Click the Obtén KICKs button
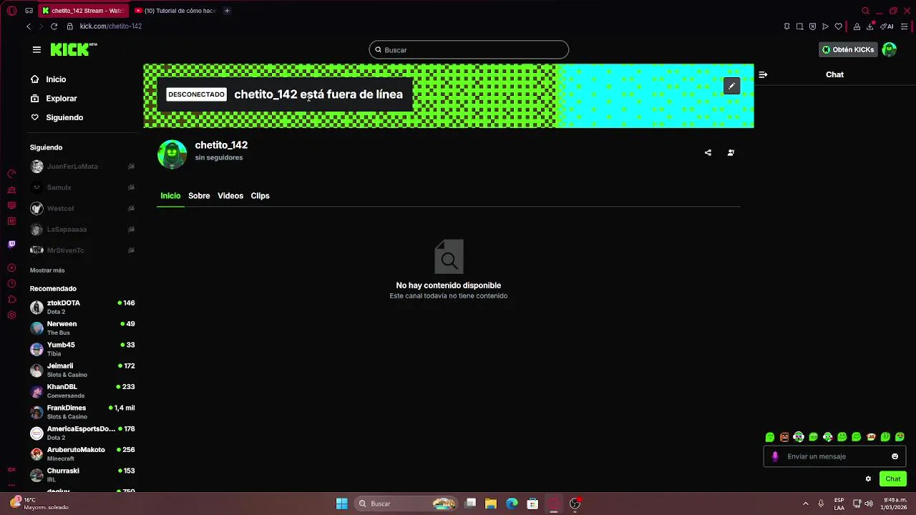This screenshot has width=916, height=515. [x=848, y=49]
